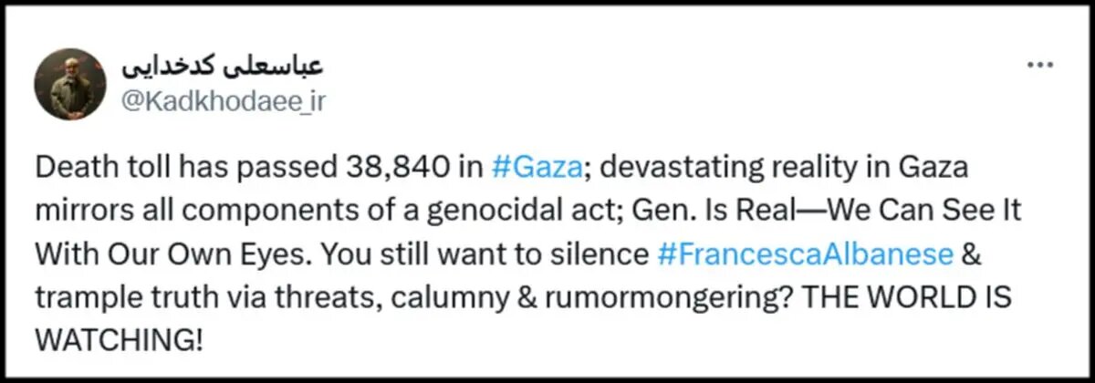The height and width of the screenshot is (383, 1095).
Task: Click the Persian display name عباسعلی کدخدایی
Action: pos(220,69)
